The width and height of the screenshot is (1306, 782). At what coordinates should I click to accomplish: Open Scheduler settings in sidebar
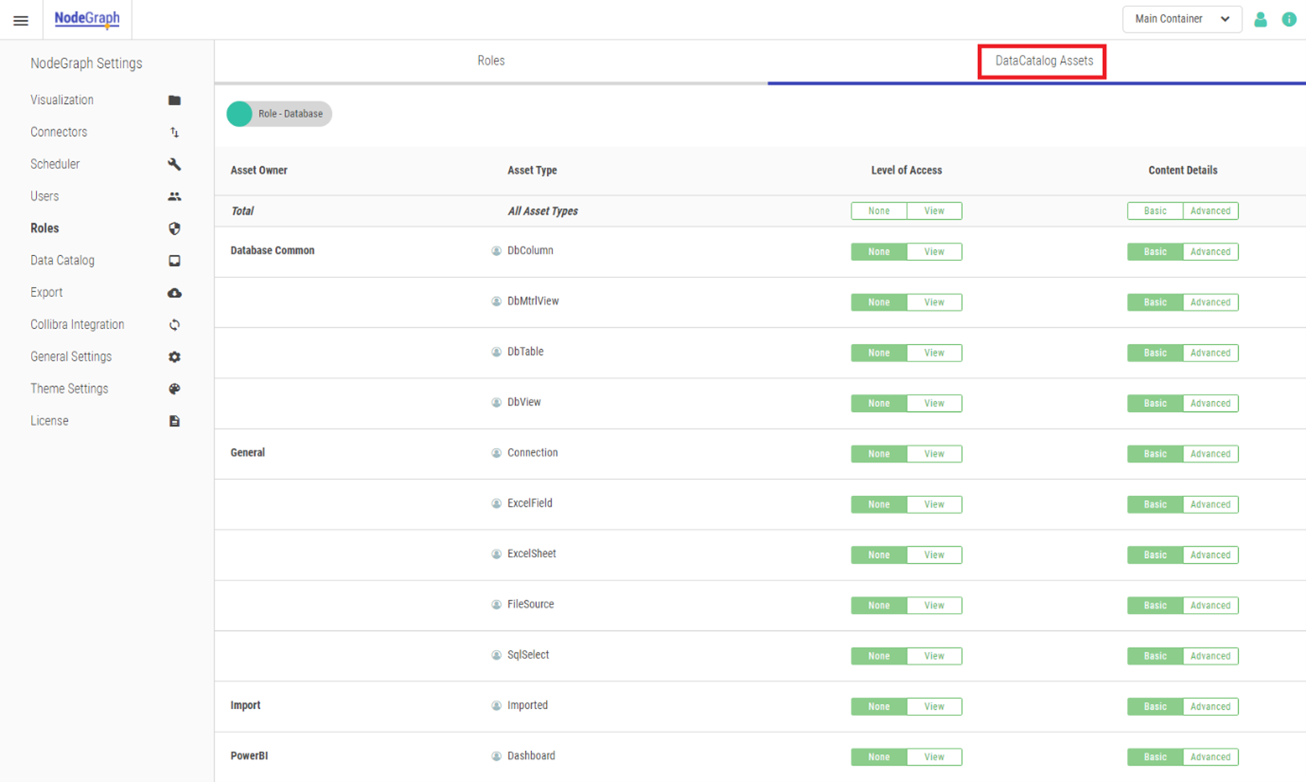55,164
